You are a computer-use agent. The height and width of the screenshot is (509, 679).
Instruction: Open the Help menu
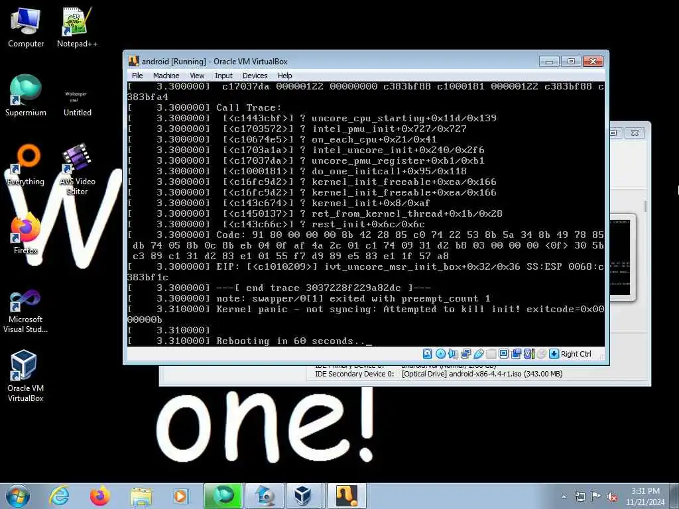(285, 76)
